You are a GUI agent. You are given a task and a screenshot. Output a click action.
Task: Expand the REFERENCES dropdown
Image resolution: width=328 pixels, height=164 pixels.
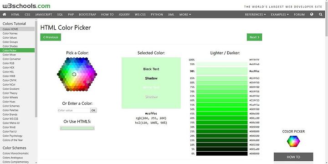tap(255, 15)
